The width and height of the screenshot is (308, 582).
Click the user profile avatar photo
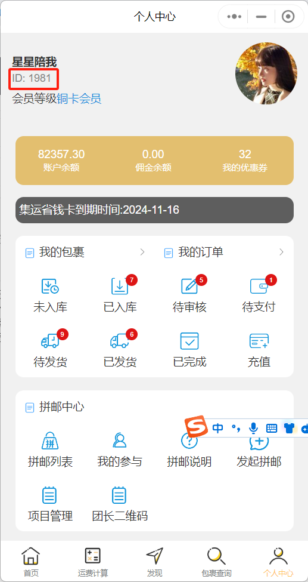[266, 73]
